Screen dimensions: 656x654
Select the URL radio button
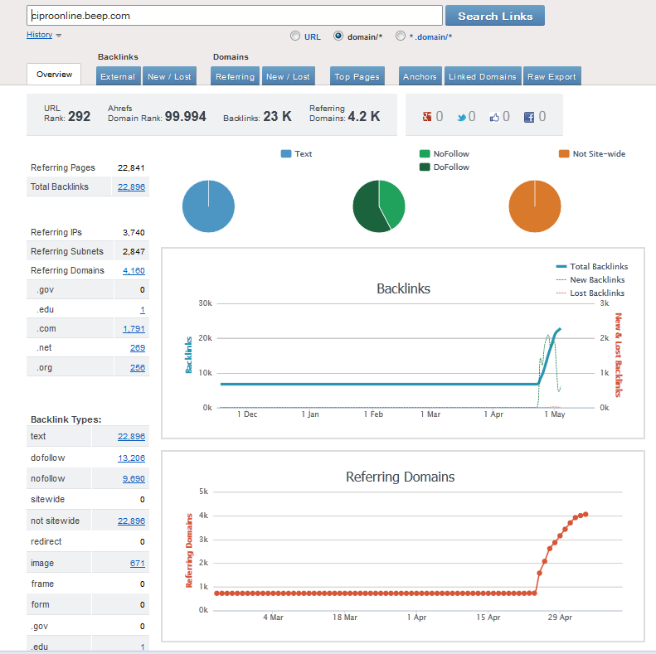coord(295,36)
